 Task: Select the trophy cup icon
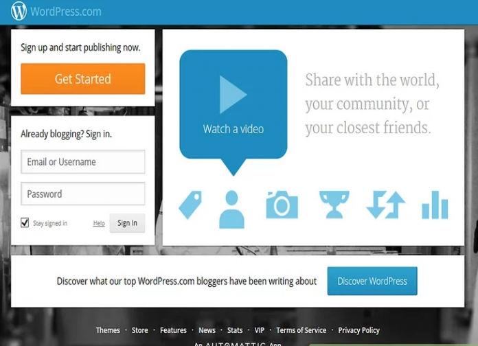tap(334, 205)
